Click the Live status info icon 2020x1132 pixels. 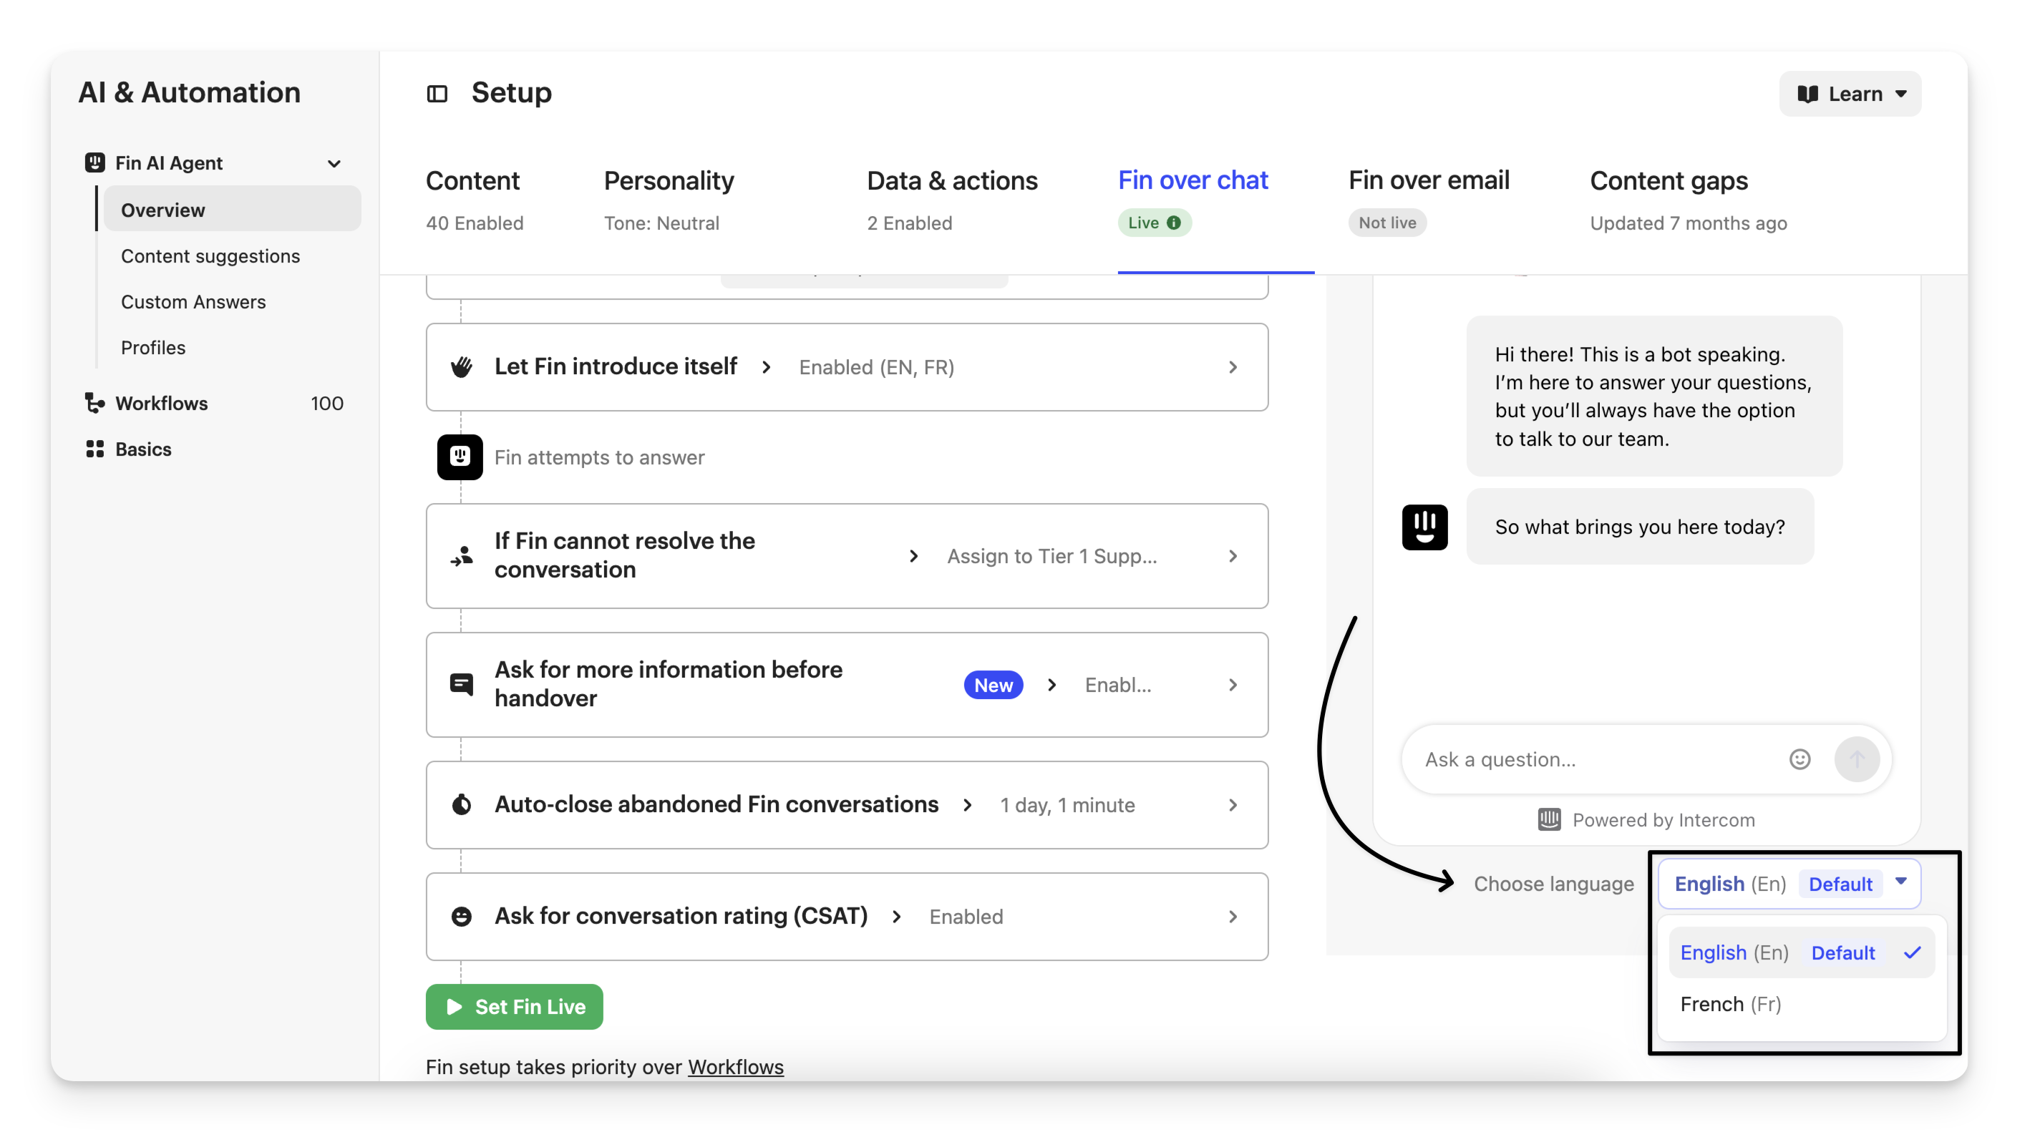tap(1174, 223)
